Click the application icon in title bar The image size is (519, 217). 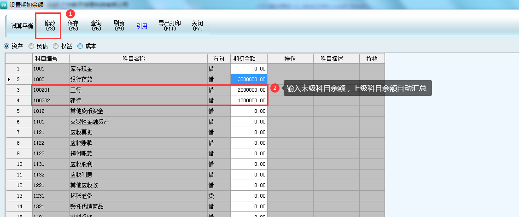(4, 5)
